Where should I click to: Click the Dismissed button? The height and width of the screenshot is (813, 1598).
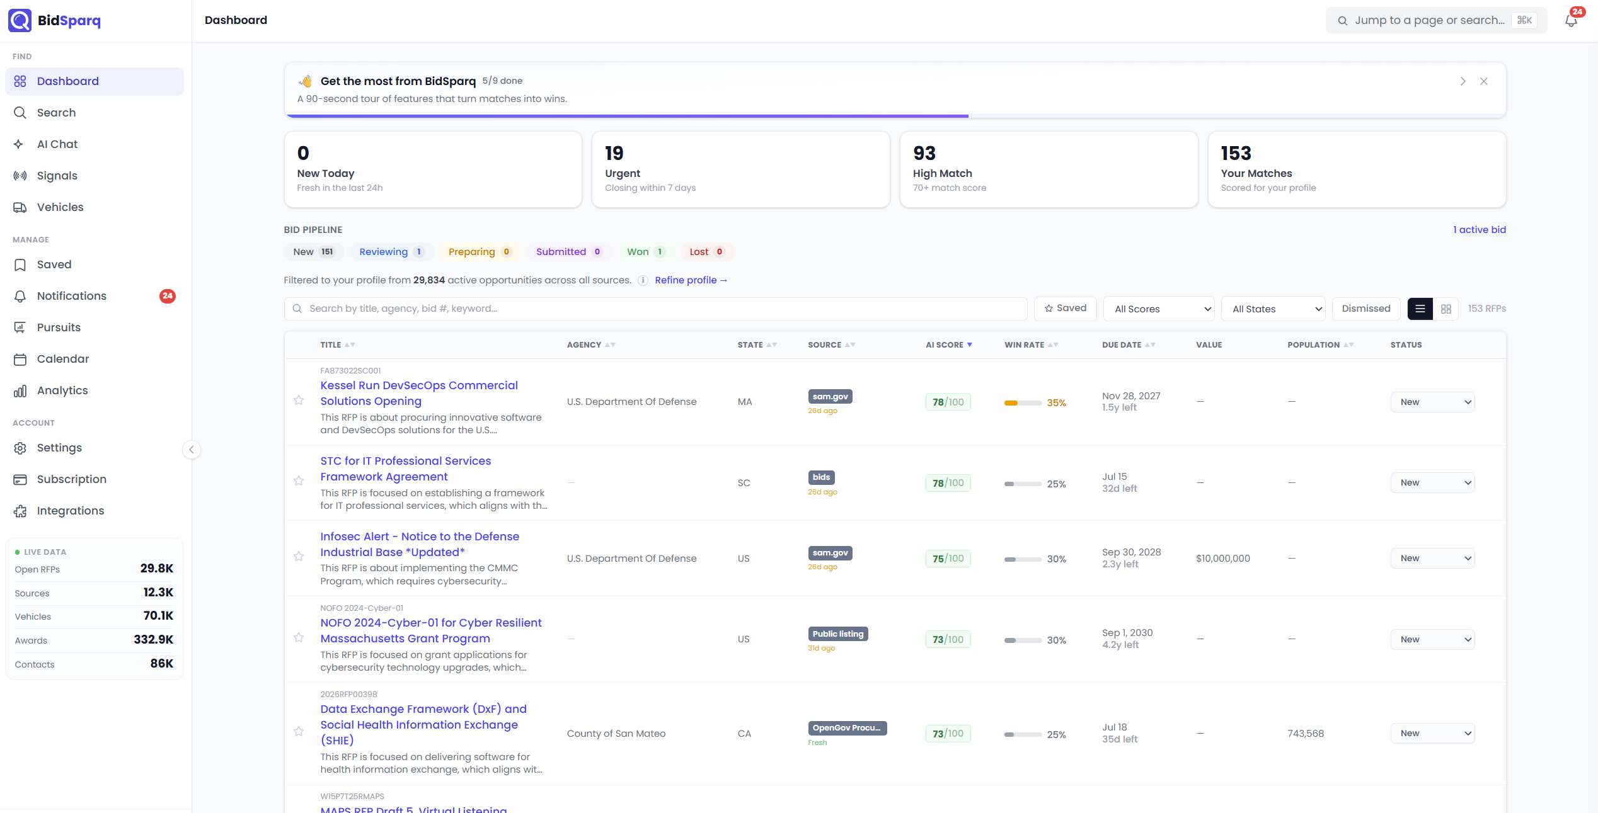(1366, 309)
